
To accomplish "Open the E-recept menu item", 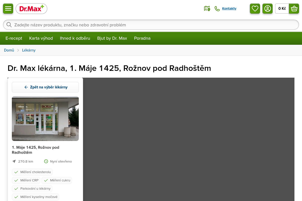I will [x=14, y=38].
